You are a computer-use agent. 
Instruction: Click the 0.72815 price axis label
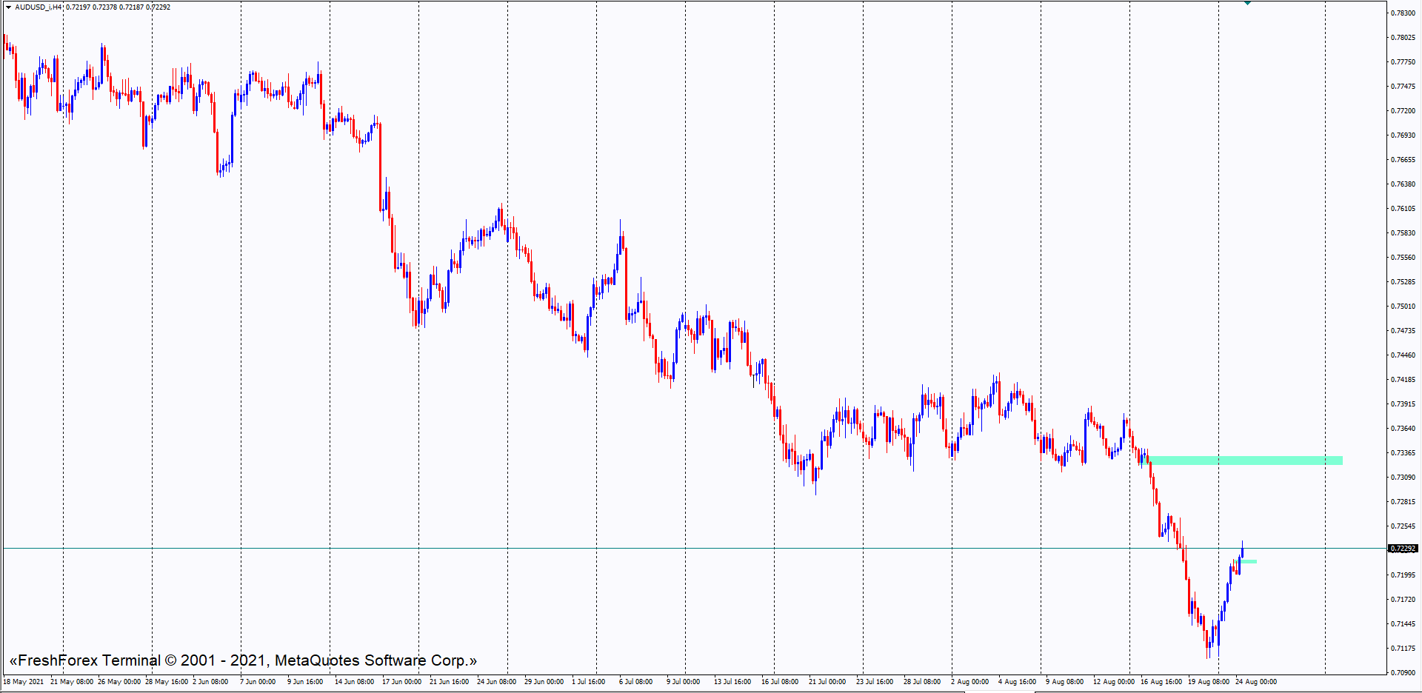click(1403, 502)
